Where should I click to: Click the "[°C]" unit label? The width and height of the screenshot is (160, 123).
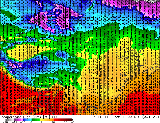tap(46, 117)
